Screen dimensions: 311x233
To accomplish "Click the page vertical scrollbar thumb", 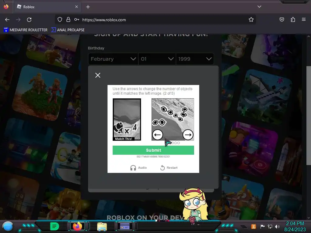I will [x=309, y=115].
